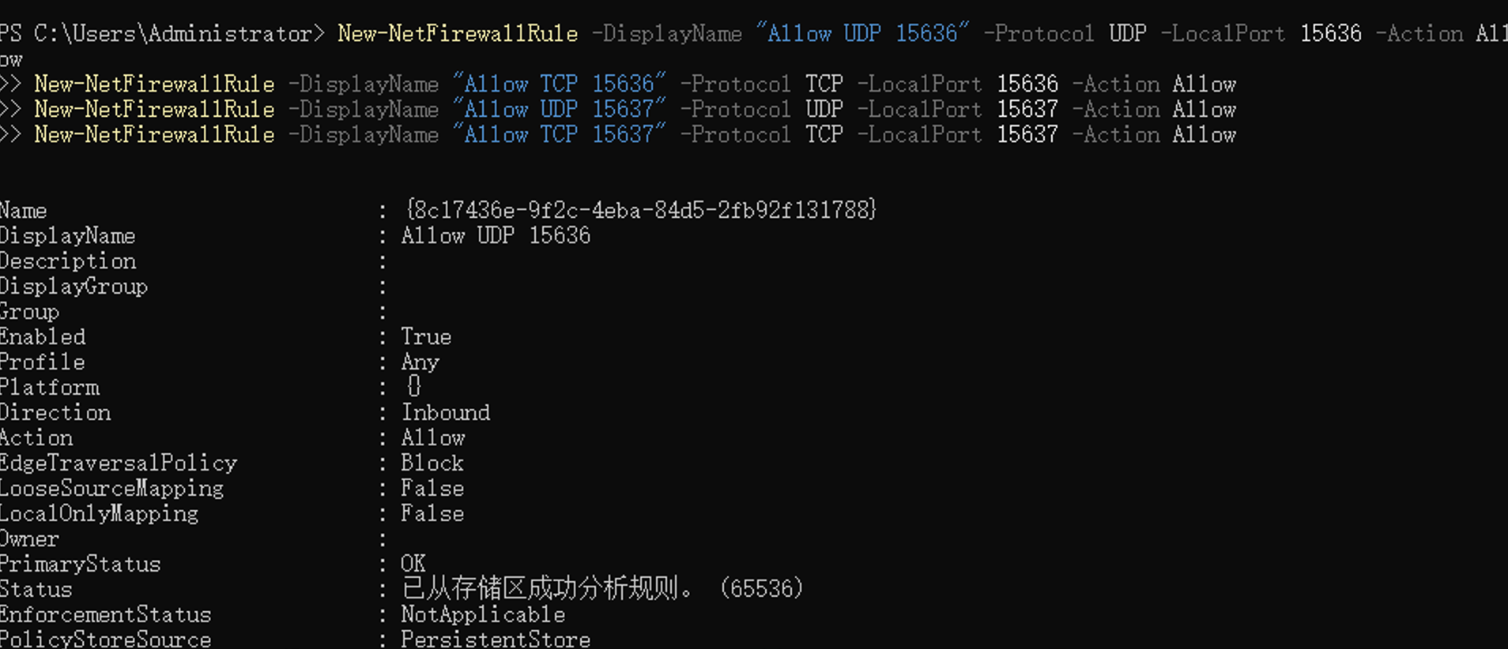The image size is (1508, 649).
Task: Click the Inbound value next to Direction
Action: pyautogui.click(x=446, y=412)
